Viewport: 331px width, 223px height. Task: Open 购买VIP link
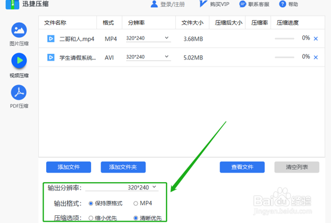click(220, 4)
